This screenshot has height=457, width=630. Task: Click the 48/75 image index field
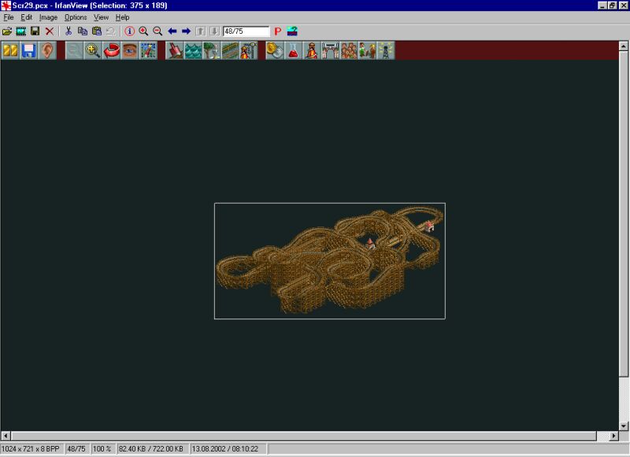pos(246,31)
